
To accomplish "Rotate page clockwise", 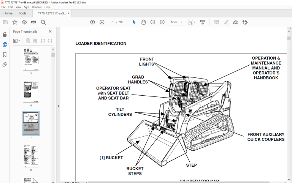I will [50, 41].
